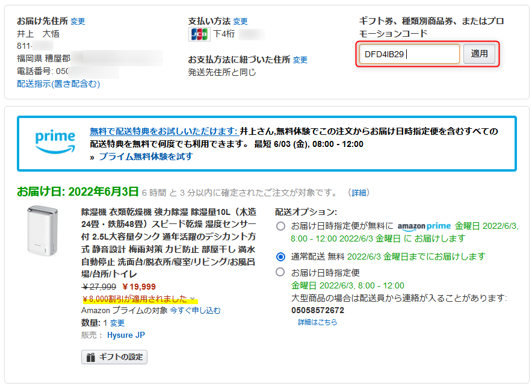Click the phone number 05058572672
Viewport: 532px width, 386px height.
(x=318, y=310)
